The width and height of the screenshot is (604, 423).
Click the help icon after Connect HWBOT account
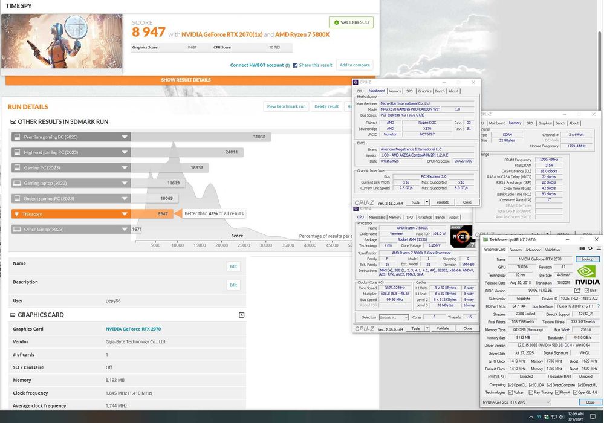pyautogui.click(x=287, y=65)
